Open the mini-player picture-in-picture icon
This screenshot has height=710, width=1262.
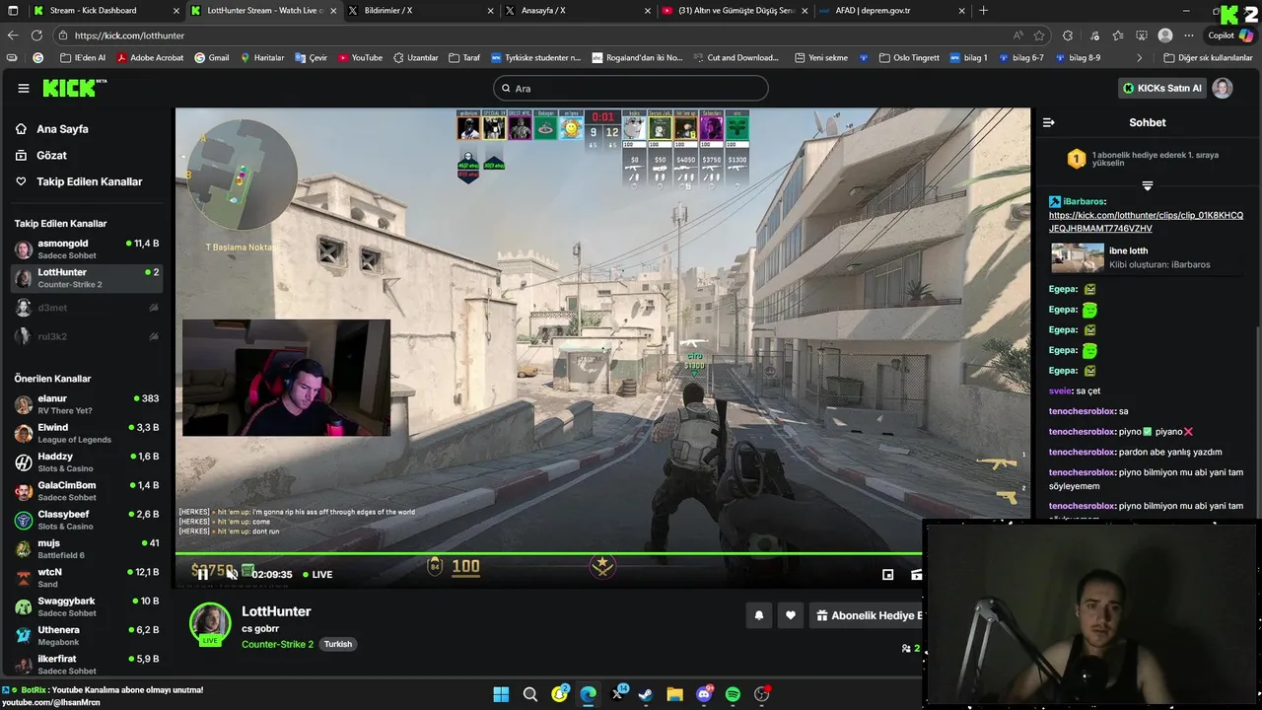pyautogui.click(x=887, y=574)
